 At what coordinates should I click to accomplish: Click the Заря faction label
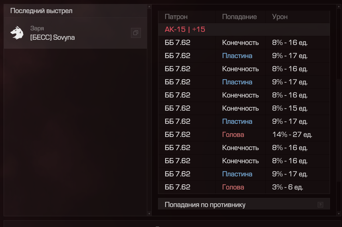(x=37, y=28)
